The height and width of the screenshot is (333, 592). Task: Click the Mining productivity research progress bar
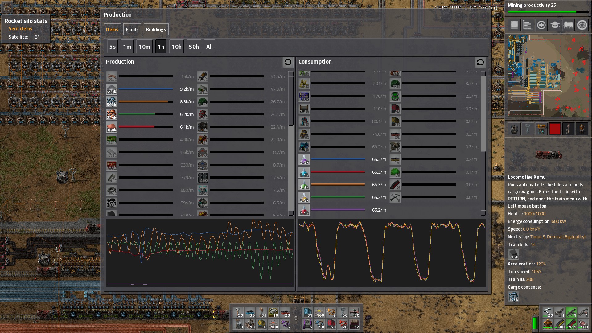pyautogui.click(x=548, y=12)
